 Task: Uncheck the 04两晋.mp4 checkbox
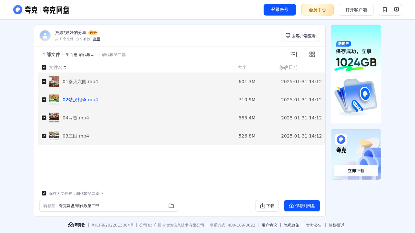click(44, 118)
